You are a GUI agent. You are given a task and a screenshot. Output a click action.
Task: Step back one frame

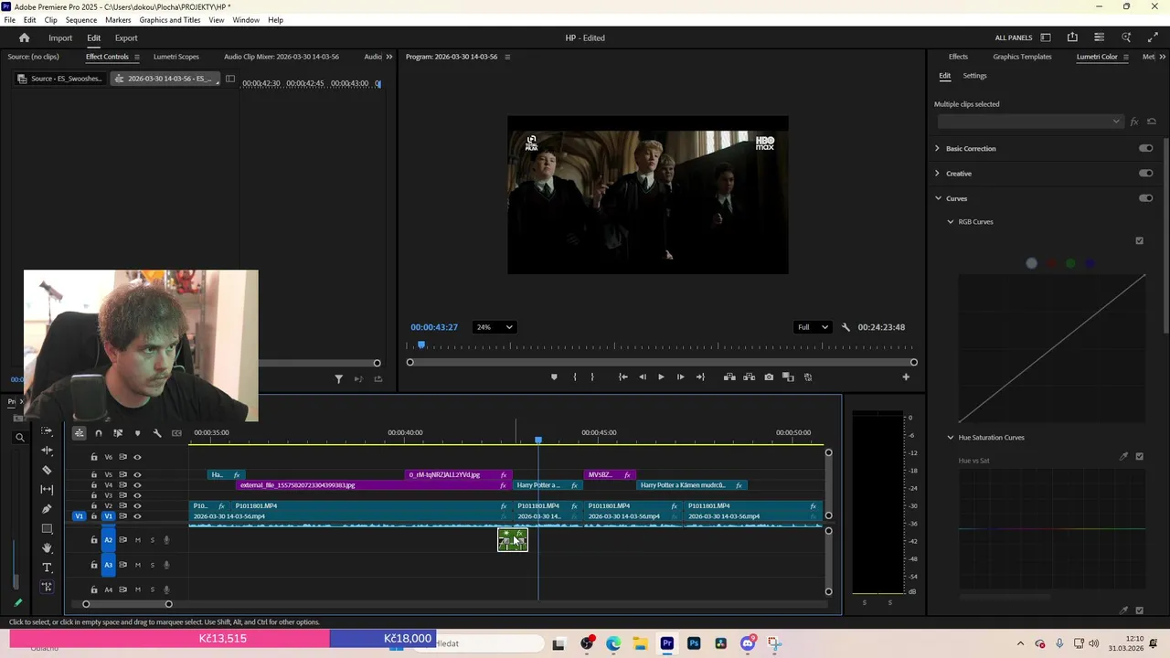642,377
